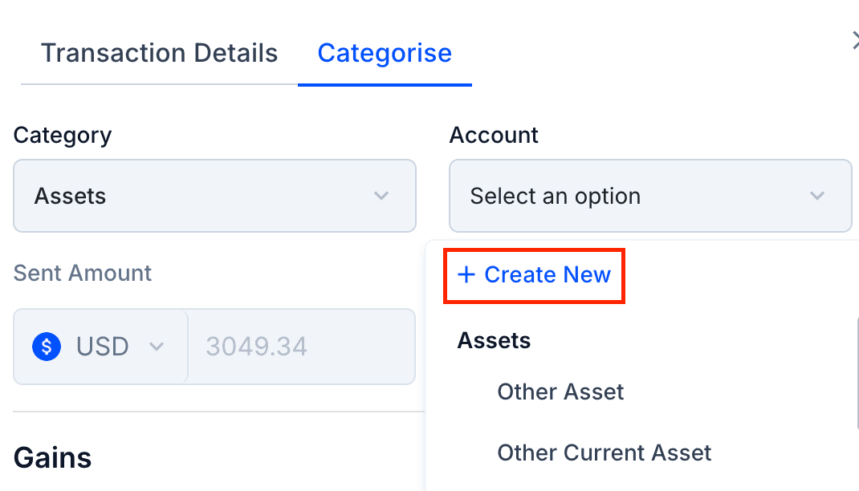Open the USD currency selector

pyautogui.click(x=100, y=346)
